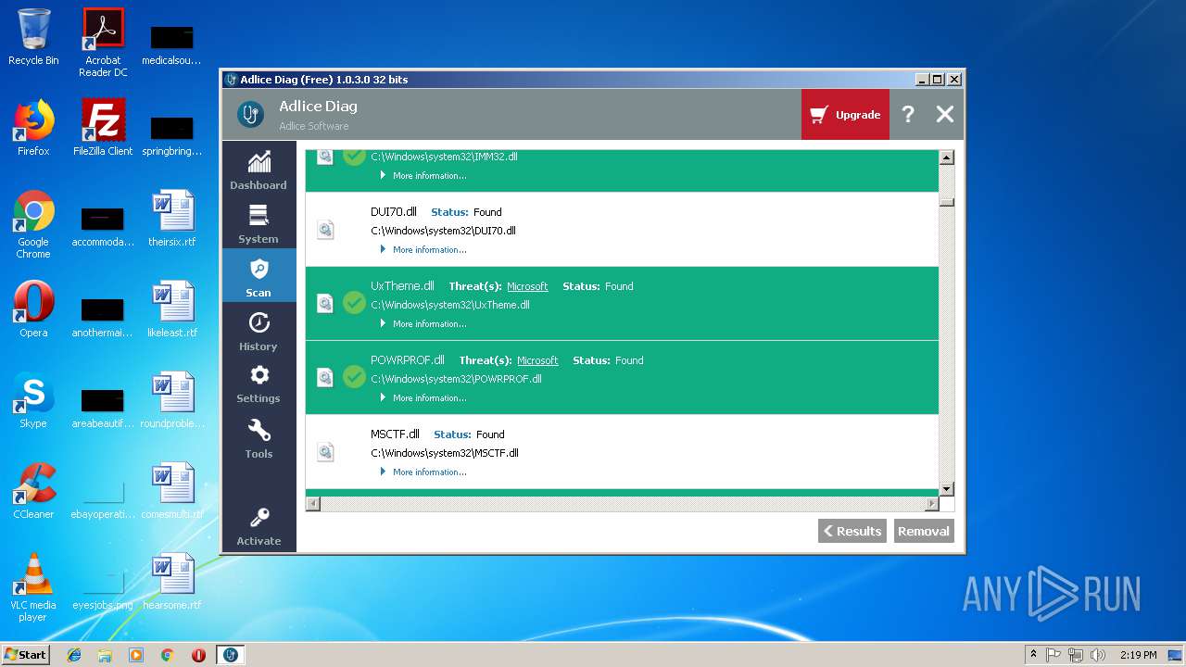Select the Scan section in sidebar

pos(259,276)
